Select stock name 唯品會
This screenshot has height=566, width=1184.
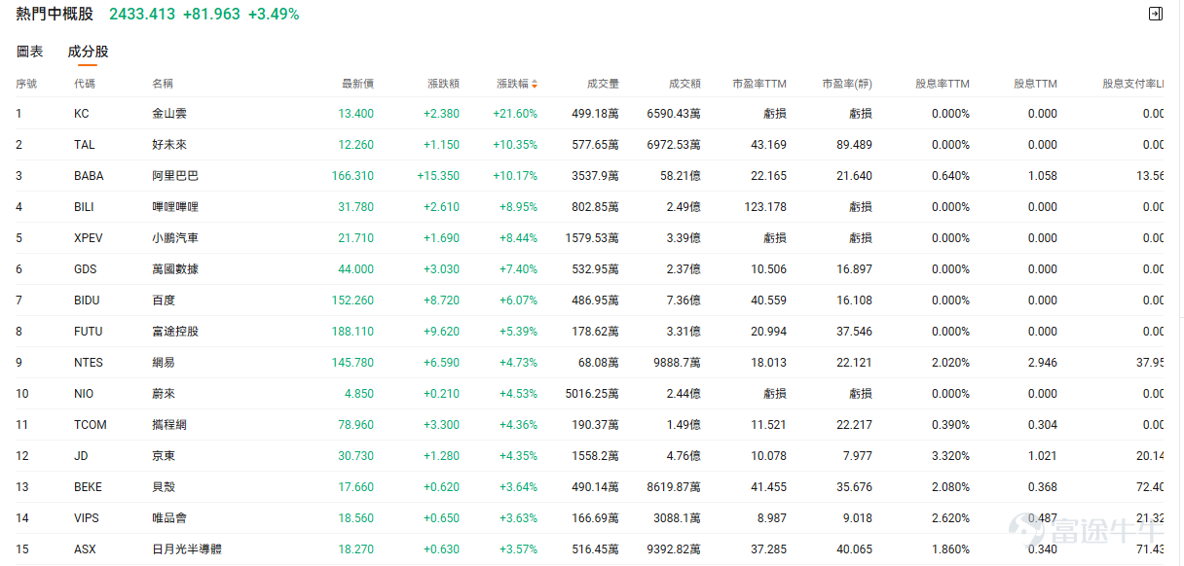coord(169,518)
